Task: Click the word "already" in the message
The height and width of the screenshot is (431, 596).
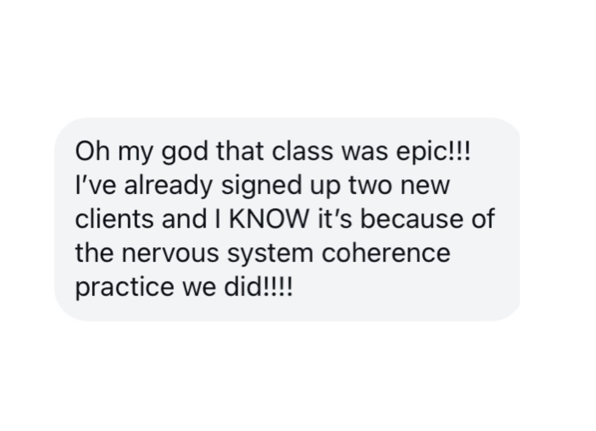Action: coord(168,186)
